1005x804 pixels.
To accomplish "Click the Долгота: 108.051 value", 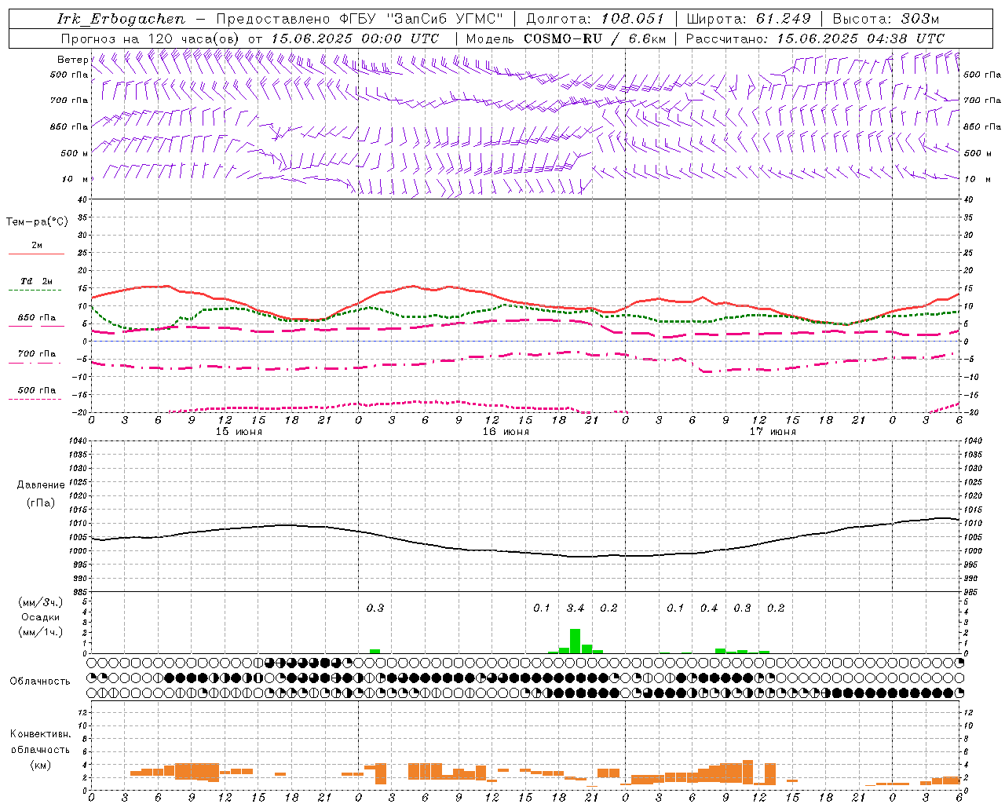I will [x=595, y=19].
